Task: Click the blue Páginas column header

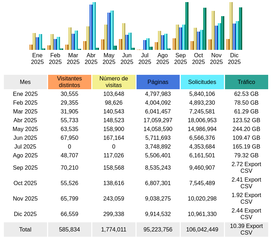Action: 158,82
